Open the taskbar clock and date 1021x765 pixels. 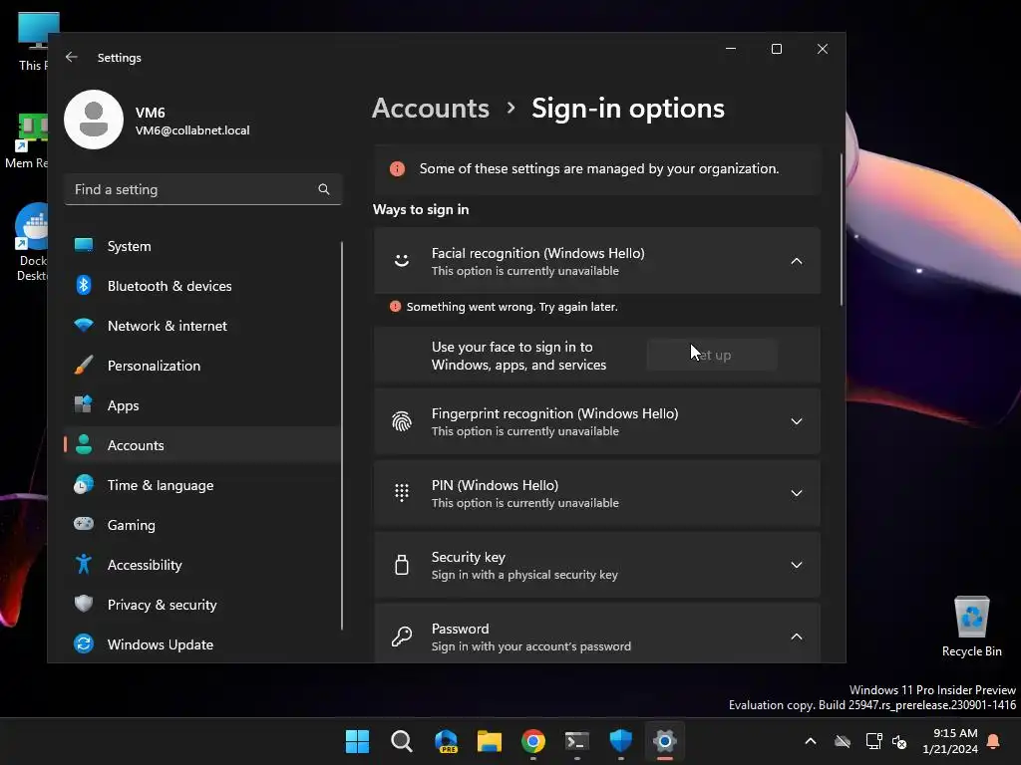(x=950, y=741)
